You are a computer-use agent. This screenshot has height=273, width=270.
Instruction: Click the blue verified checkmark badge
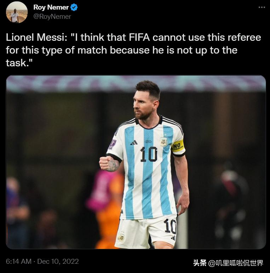[74, 7]
